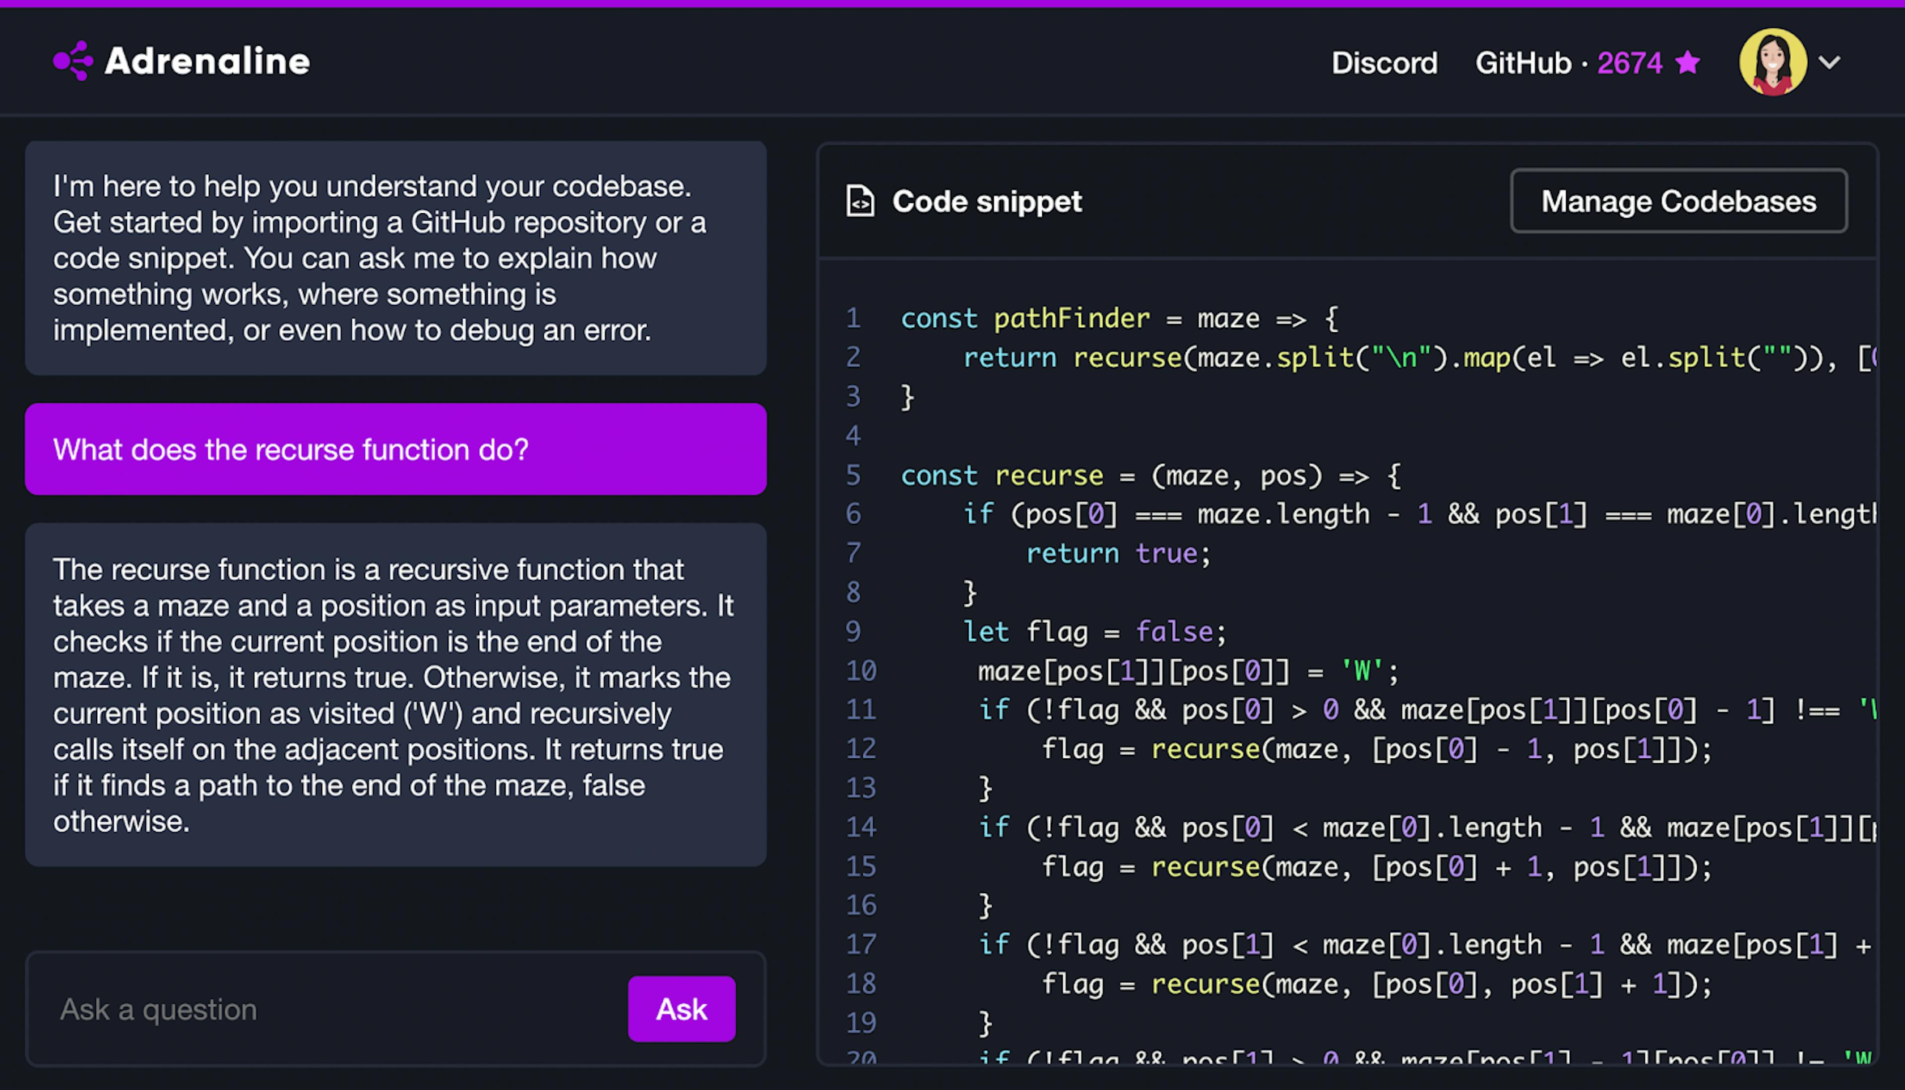This screenshot has width=1905, height=1090.
Task: Click the Code snippet panel heading
Action: (x=986, y=201)
